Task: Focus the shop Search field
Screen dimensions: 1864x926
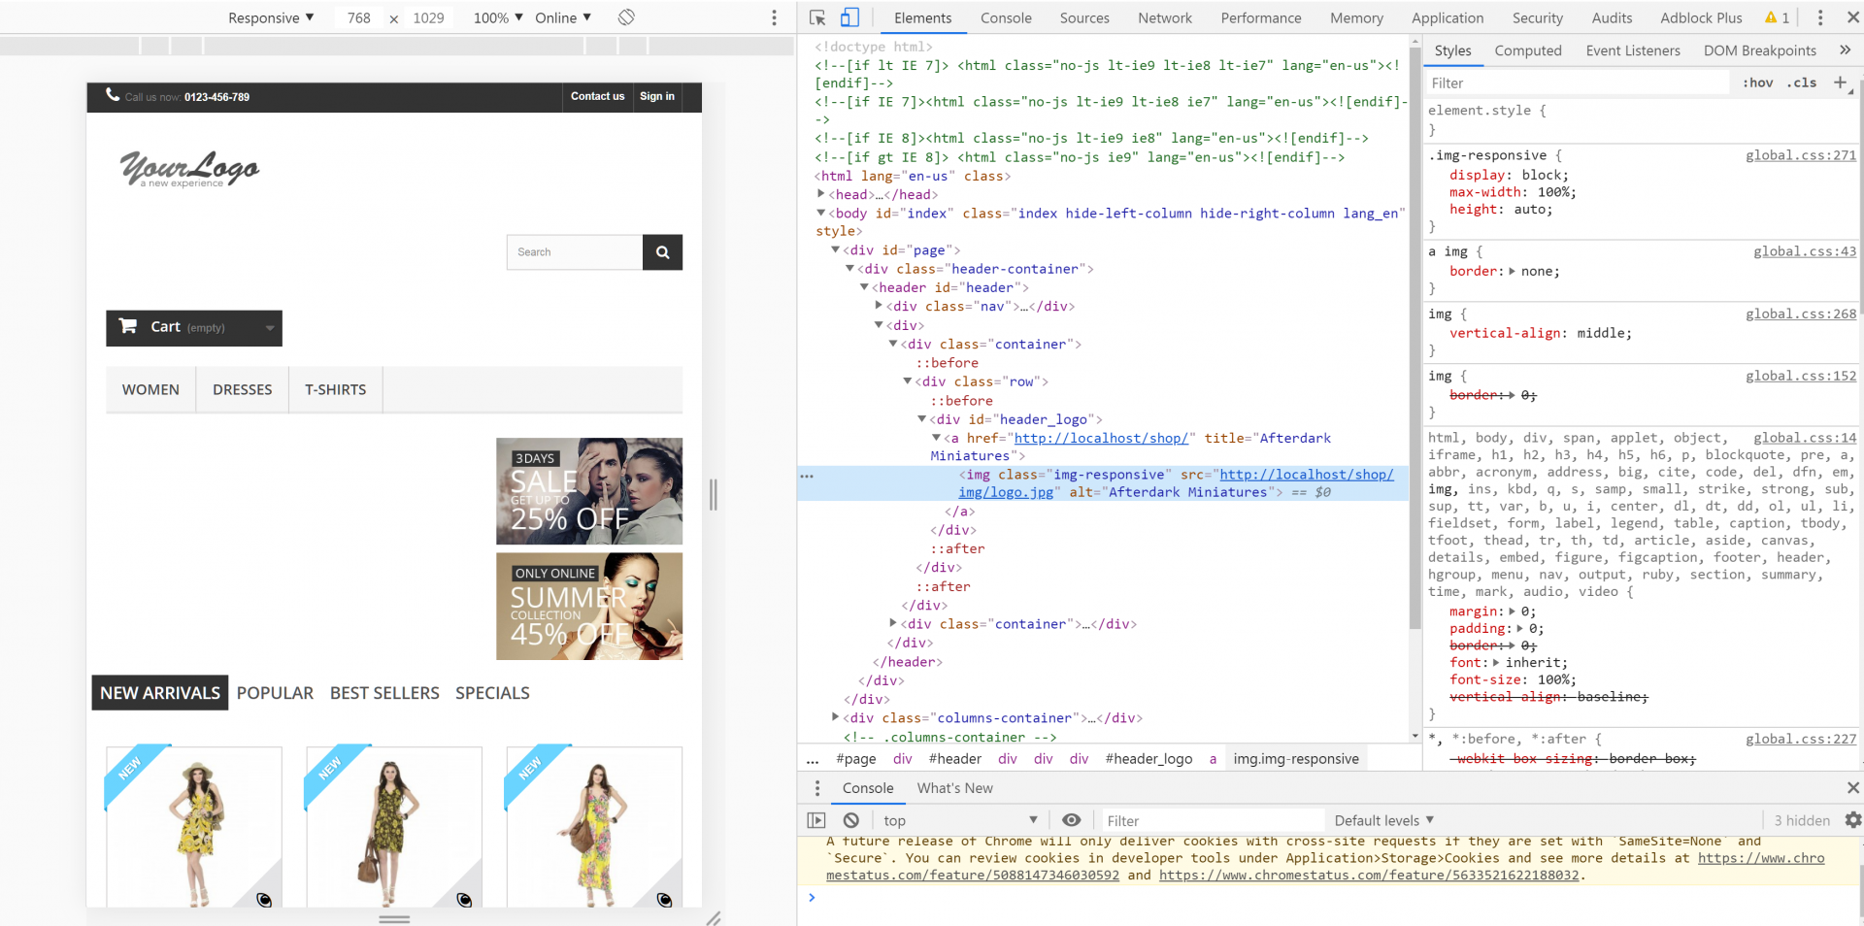Action: point(575,252)
